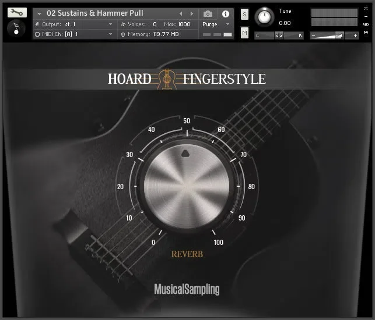This screenshot has height=320, width=375.
Task: Click the Voices count value
Action: (x=155, y=24)
